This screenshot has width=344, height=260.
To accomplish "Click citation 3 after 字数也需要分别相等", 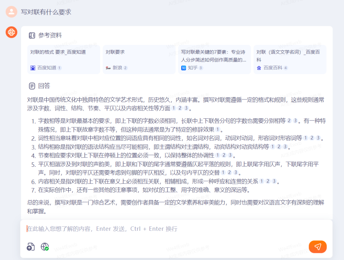I will point(295,121).
